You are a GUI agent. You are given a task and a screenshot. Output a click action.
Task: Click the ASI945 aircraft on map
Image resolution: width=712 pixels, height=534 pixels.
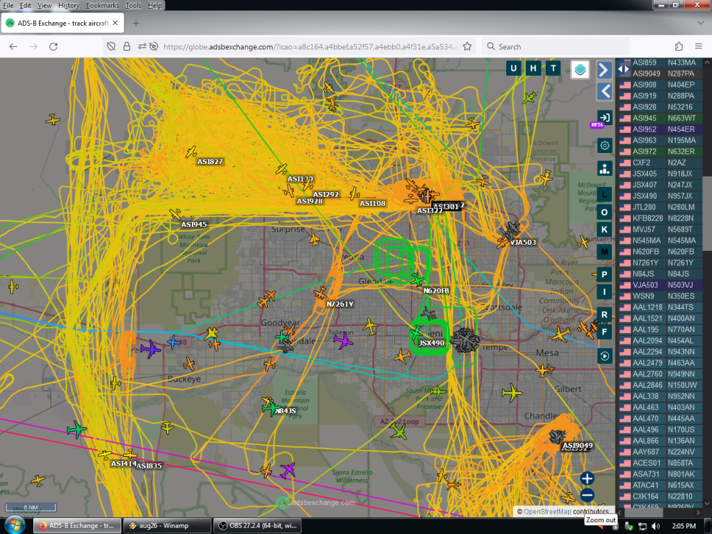(x=175, y=213)
